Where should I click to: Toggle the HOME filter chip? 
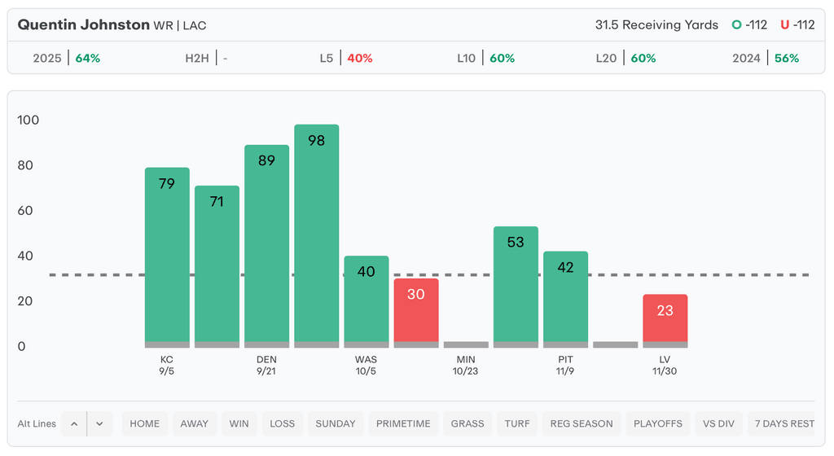coord(145,423)
